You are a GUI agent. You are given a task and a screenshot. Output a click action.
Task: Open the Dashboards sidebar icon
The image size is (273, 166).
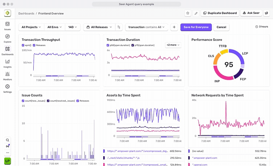pyautogui.click(x=7, y=49)
